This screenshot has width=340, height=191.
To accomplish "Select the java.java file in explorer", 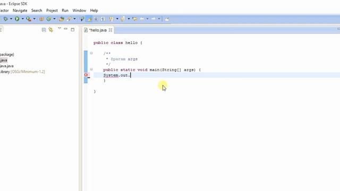I will pos(7,66).
